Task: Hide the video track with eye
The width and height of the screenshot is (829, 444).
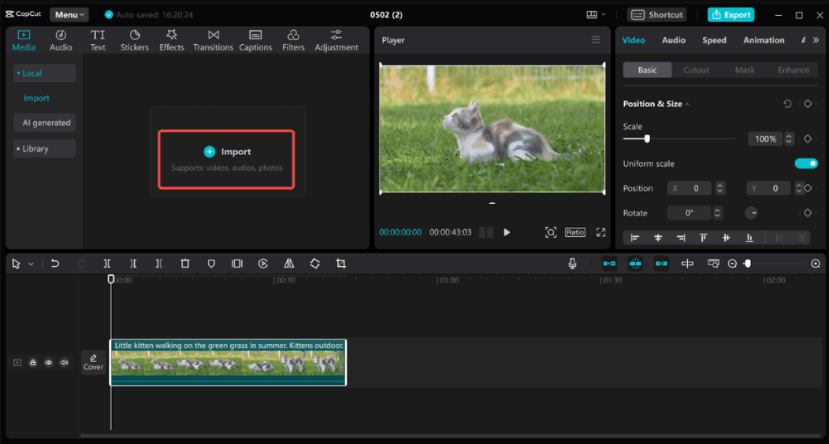Action: click(x=48, y=363)
